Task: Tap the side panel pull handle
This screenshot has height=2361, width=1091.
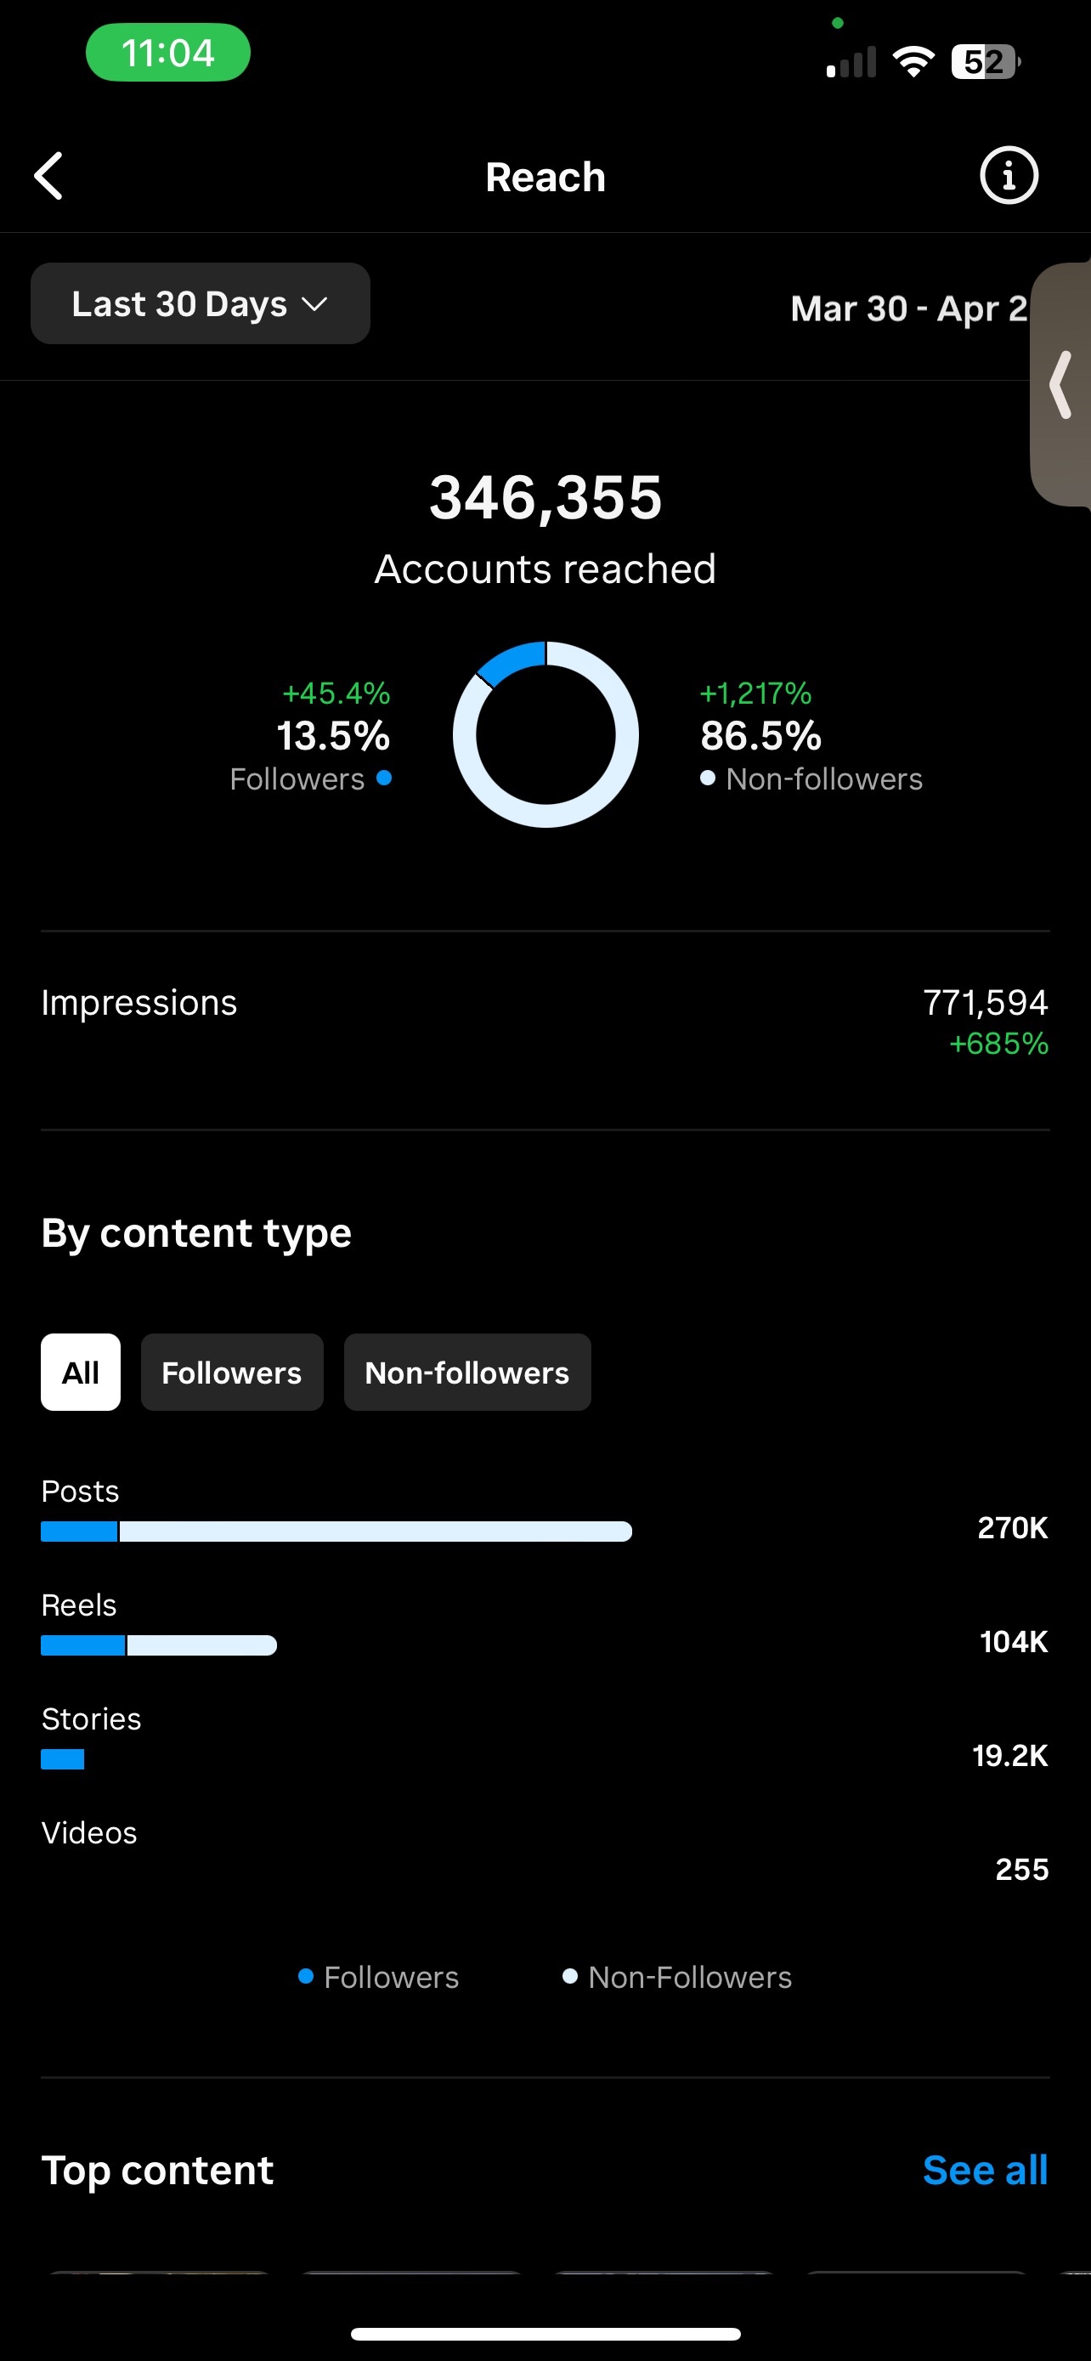Action: pos(1062,385)
